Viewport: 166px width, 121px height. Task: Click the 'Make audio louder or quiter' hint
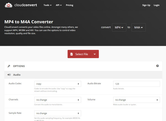point(124,105)
